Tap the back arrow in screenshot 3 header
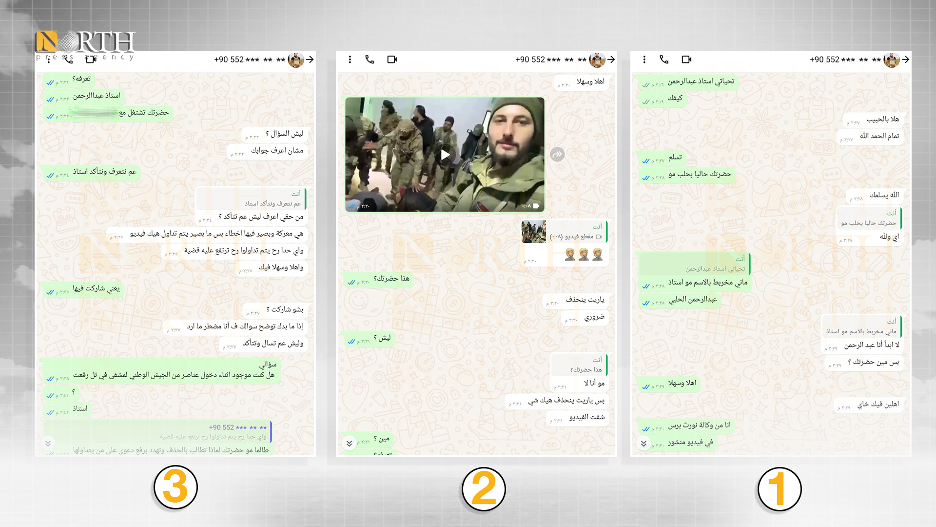The image size is (936, 527). click(x=310, y=60)
